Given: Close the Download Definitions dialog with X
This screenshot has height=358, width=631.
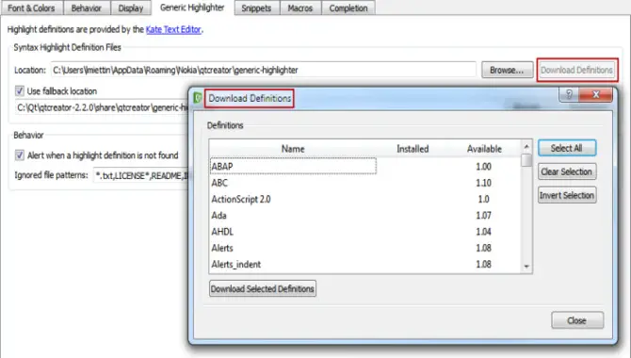Looking at the screenshot, I should [596, 95].
